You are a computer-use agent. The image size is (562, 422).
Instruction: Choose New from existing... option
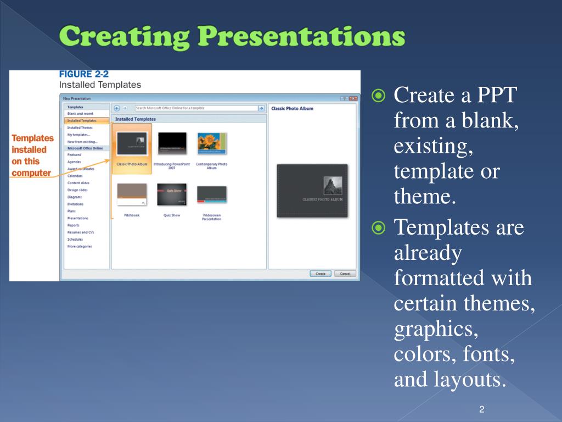(x=82, y=142)
